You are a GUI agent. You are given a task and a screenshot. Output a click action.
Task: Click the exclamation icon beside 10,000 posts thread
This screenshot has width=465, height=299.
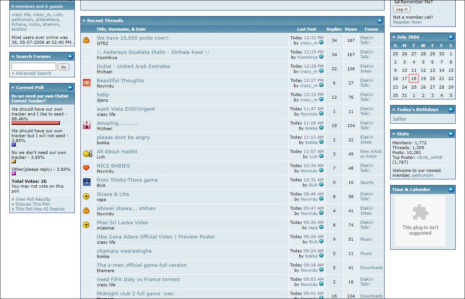(x=86, y=40)
